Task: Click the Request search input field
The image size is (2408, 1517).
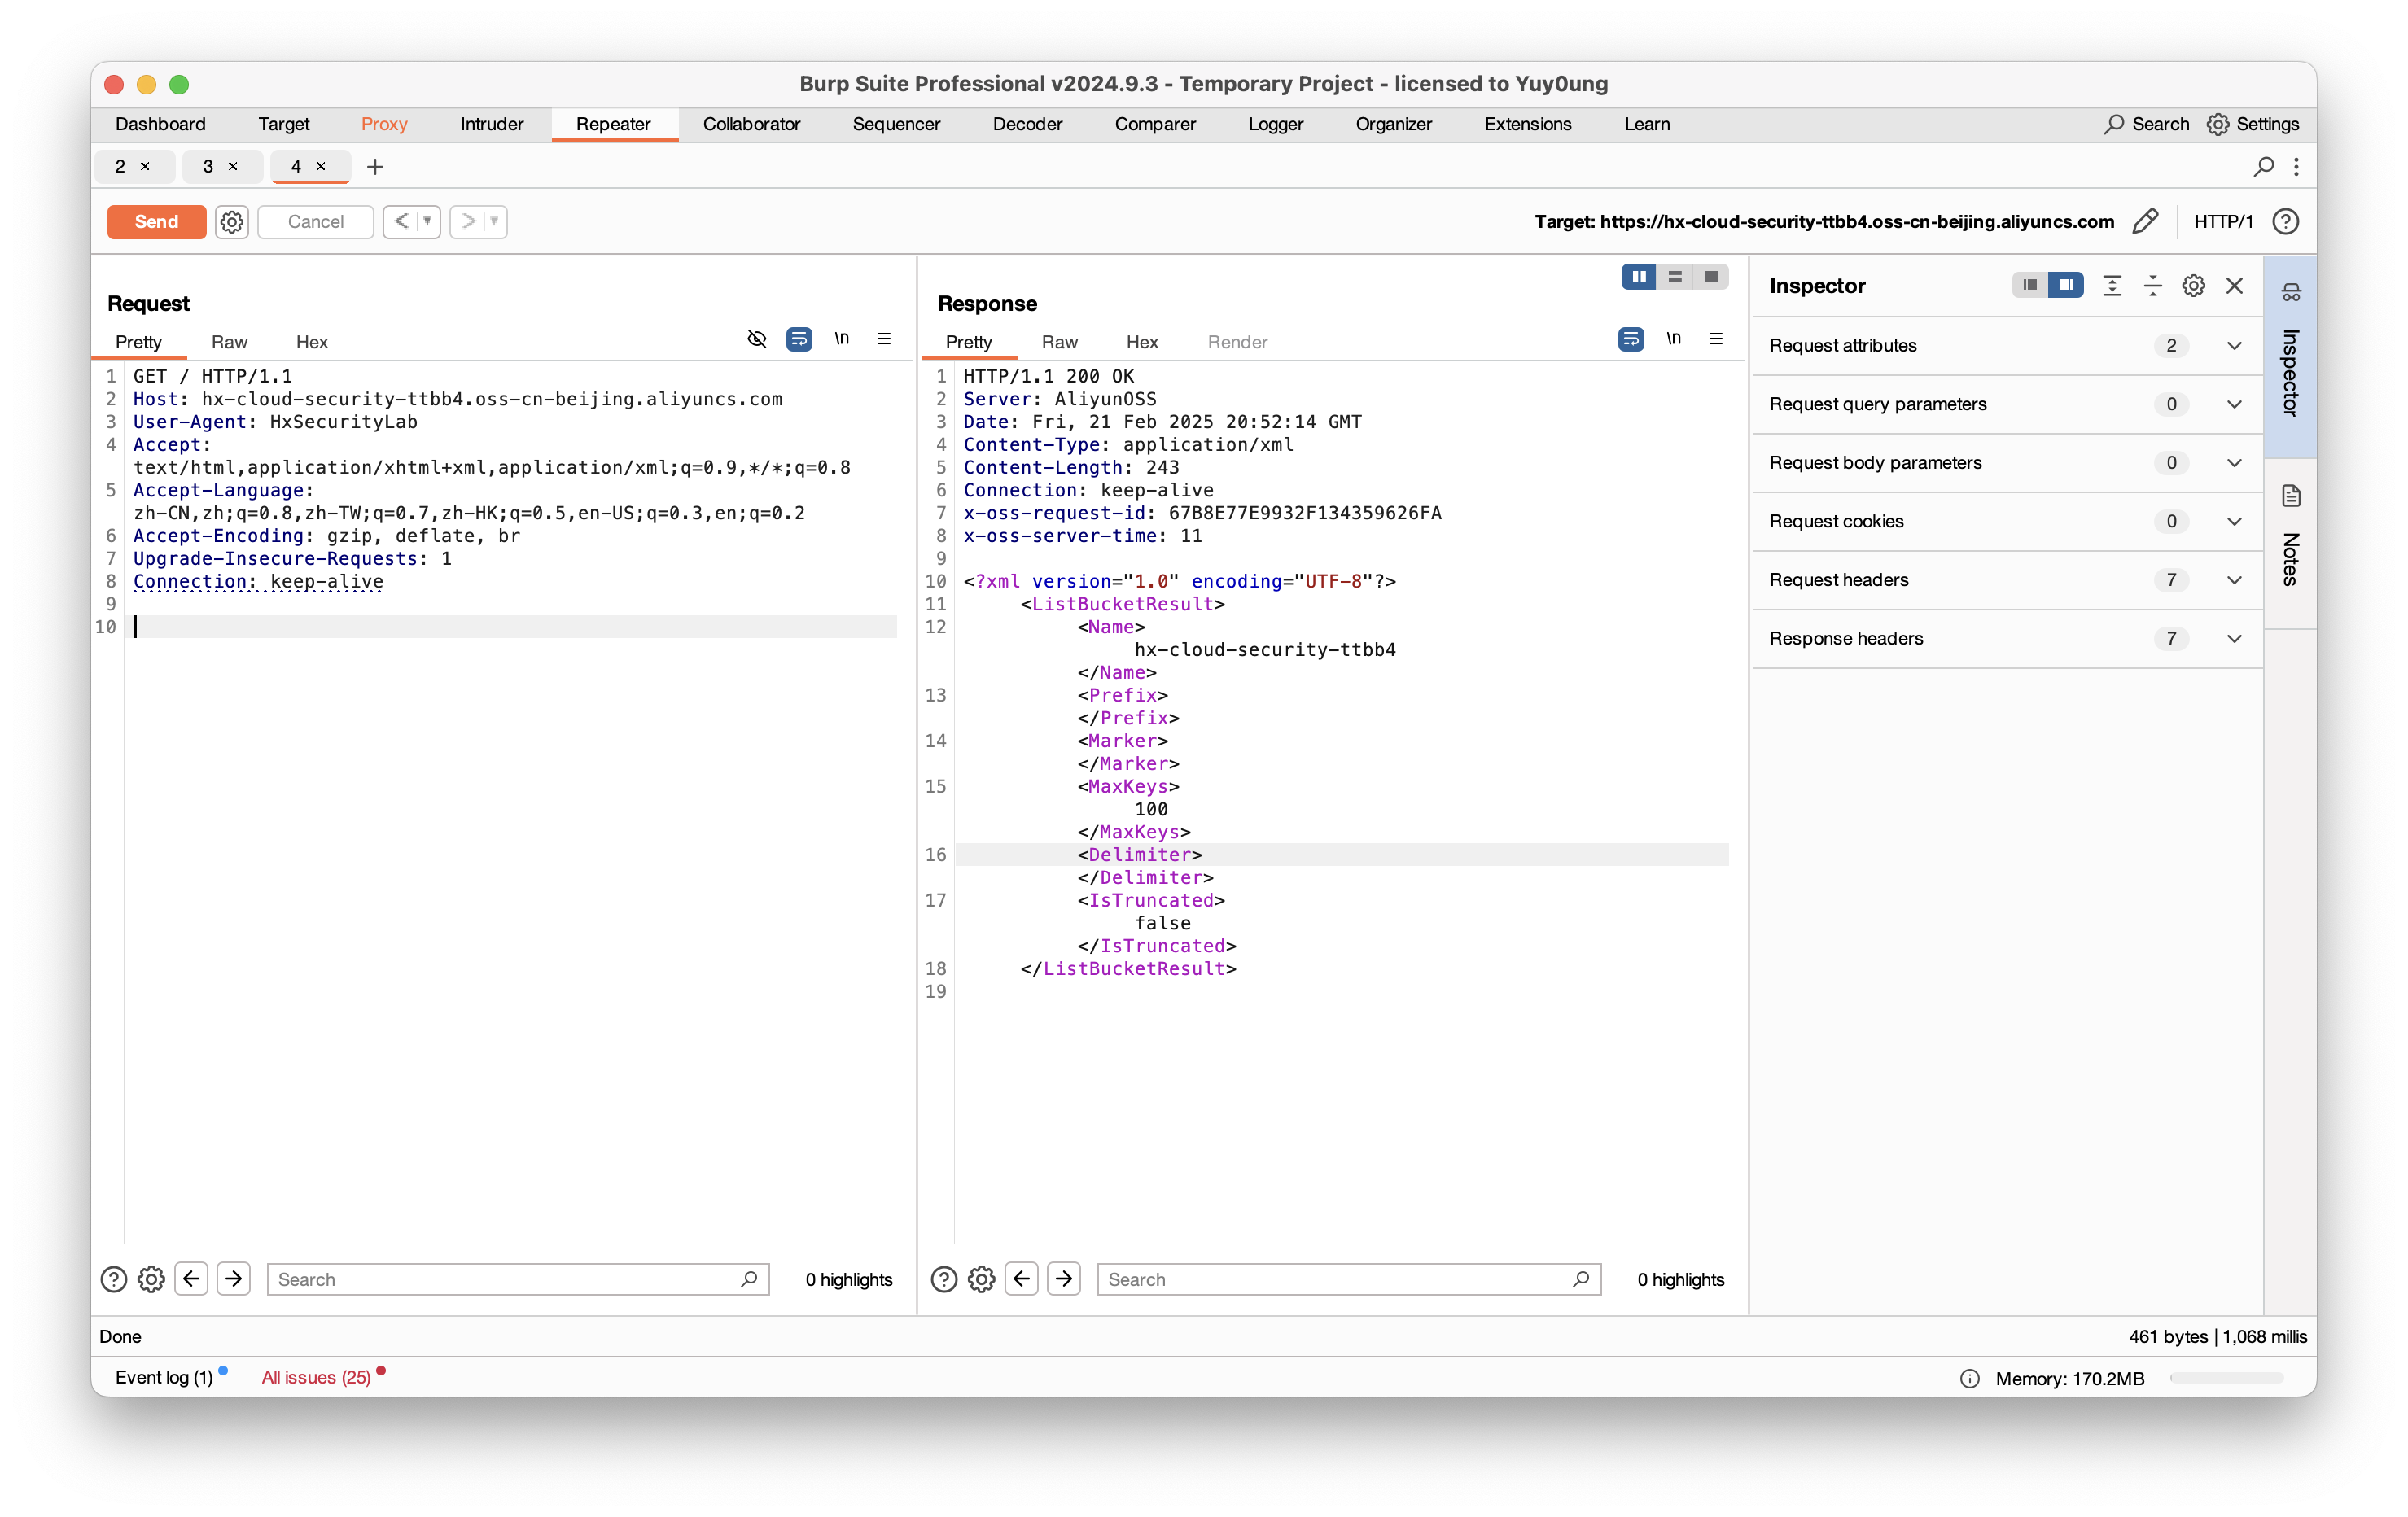Action: tap(505, 1279)
